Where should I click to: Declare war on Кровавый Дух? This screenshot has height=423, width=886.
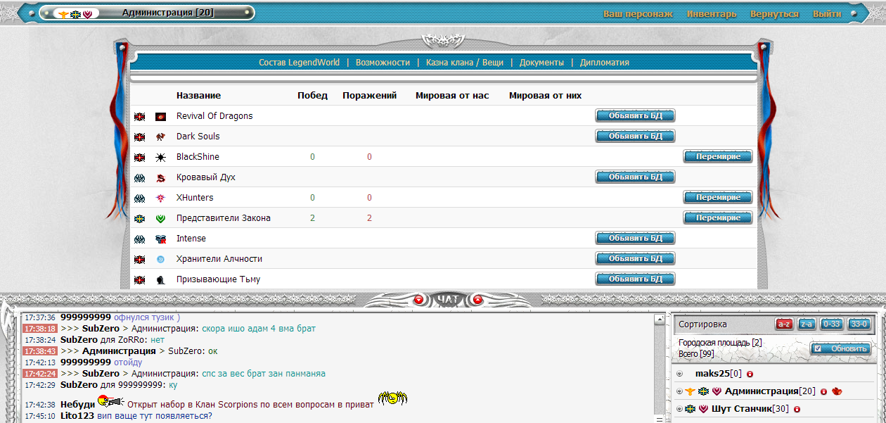coord(636,177)
